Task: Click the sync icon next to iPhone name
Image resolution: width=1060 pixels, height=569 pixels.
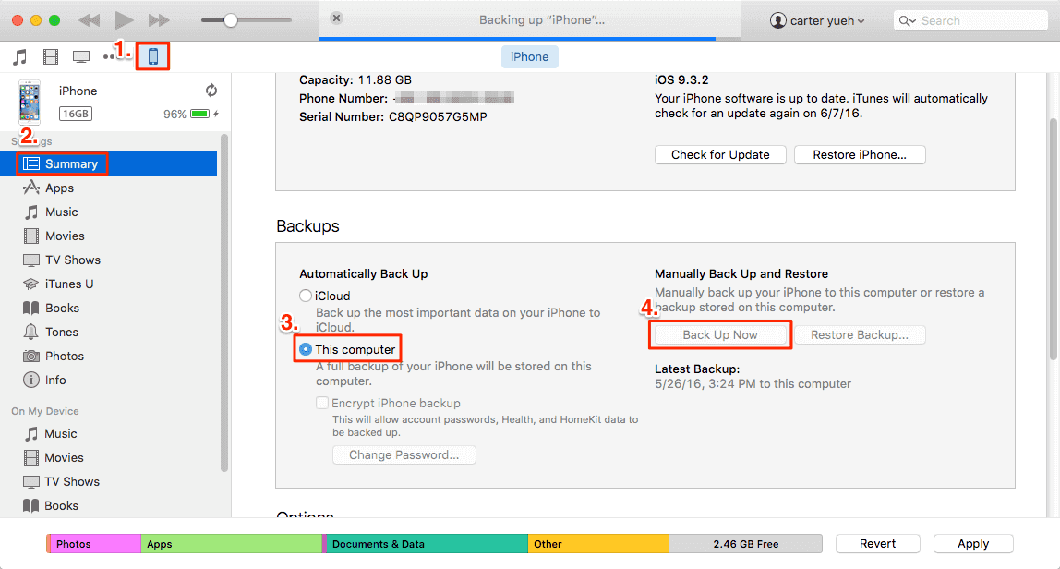Action: point(211,91)
